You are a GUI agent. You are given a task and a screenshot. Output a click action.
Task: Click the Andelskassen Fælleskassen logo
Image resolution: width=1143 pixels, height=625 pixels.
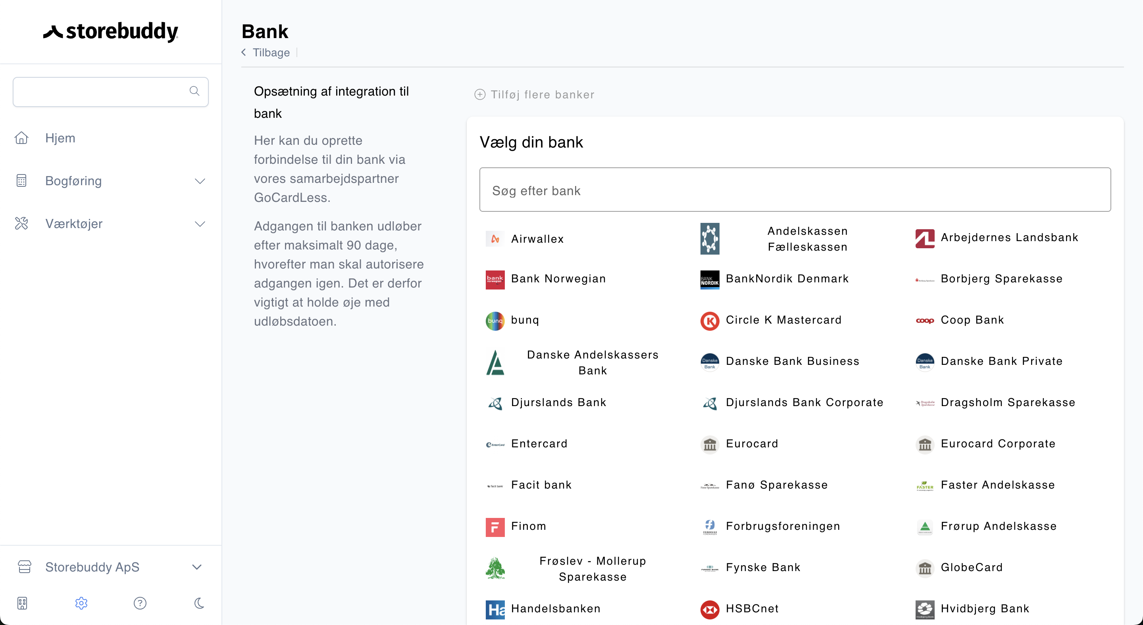coord(710,239)
